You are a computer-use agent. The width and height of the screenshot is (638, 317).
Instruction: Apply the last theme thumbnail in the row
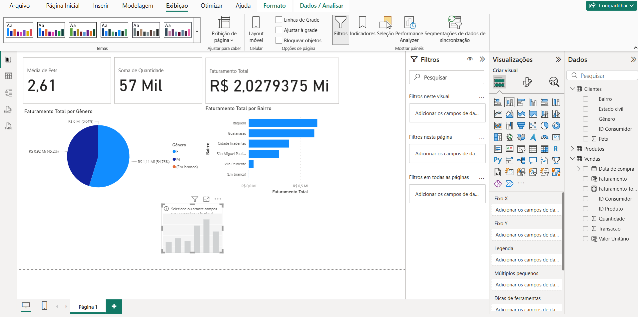[x=178, y=30]
